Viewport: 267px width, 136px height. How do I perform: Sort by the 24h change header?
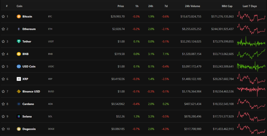[151, 6]
